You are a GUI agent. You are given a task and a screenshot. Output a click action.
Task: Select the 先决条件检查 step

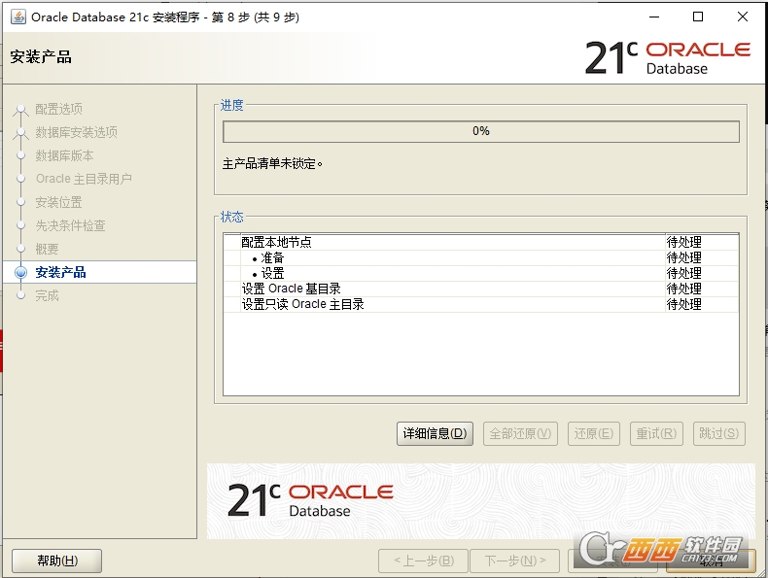pyautogui.click(x=71, y=225)
